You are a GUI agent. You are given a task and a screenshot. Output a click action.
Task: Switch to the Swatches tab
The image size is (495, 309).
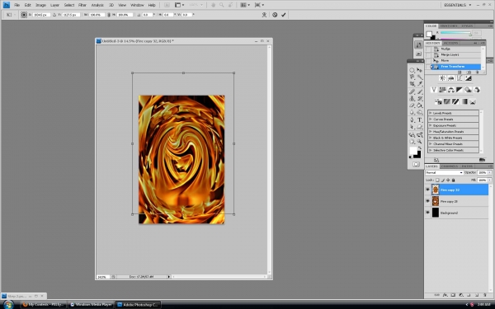click(x=449, y=26)
